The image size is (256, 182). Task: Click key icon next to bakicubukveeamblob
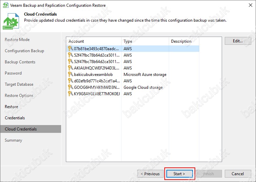tap(71, 75)
